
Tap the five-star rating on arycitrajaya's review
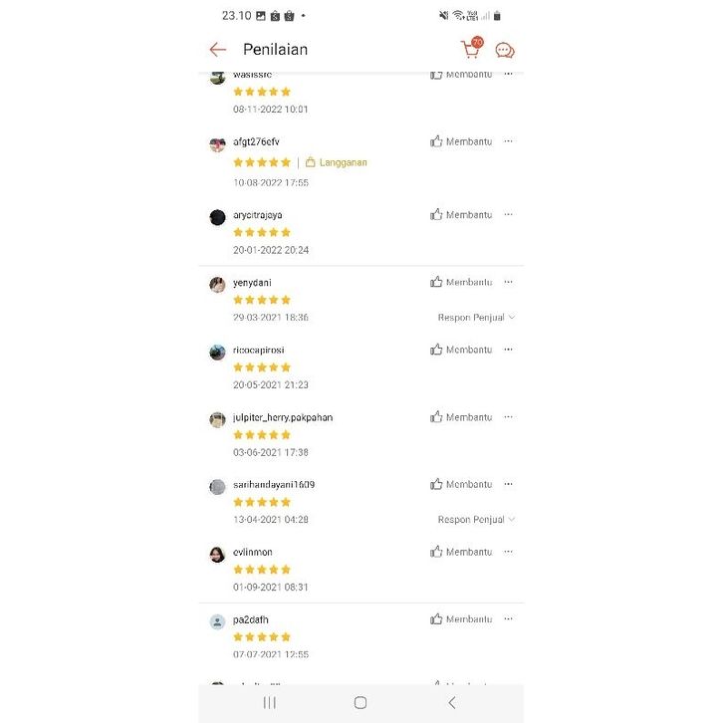262,232
